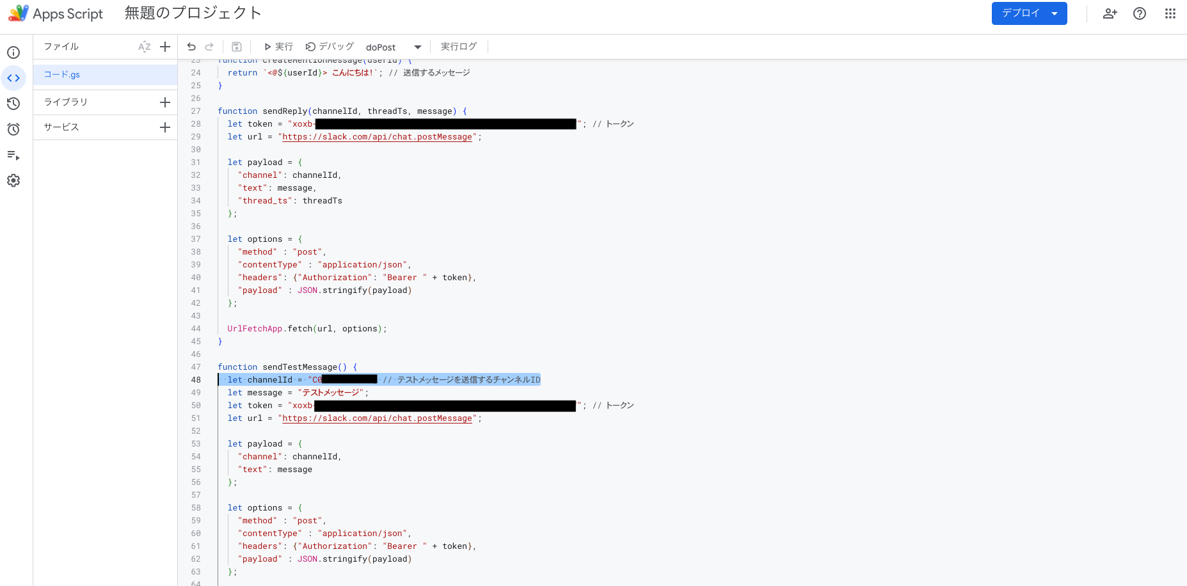Add a library with its plus icon
The image size is (1187, 586).
(165, 102)
